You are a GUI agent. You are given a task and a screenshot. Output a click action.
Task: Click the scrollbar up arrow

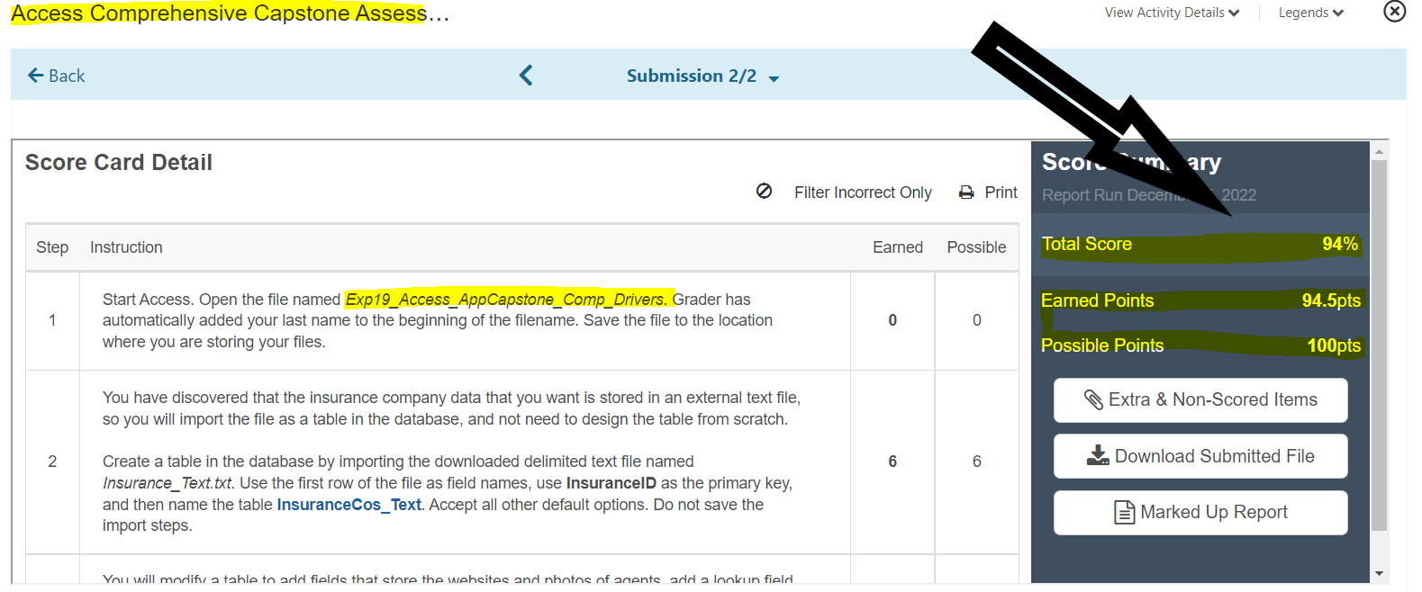click(x=1379, y=151)
